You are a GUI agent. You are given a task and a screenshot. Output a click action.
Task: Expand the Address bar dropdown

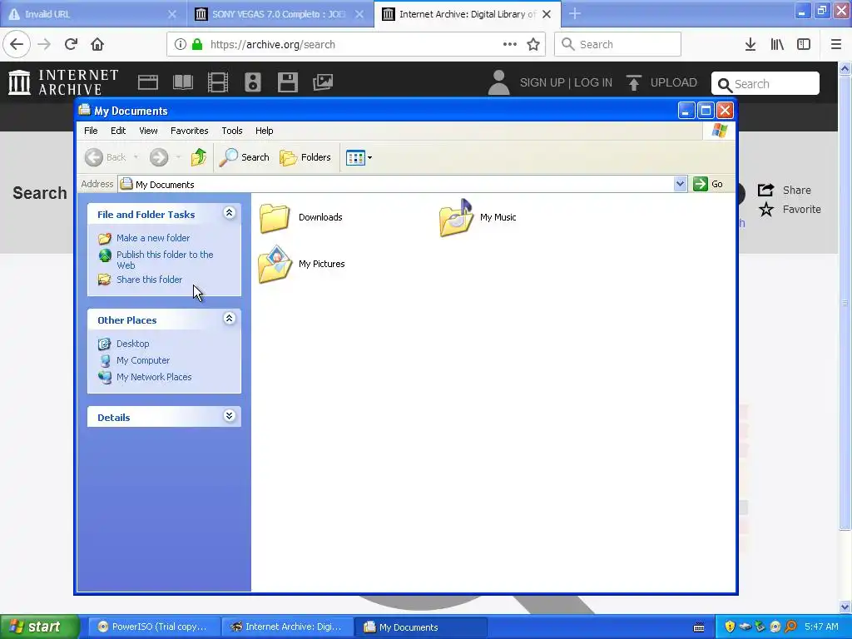point(680,184)
